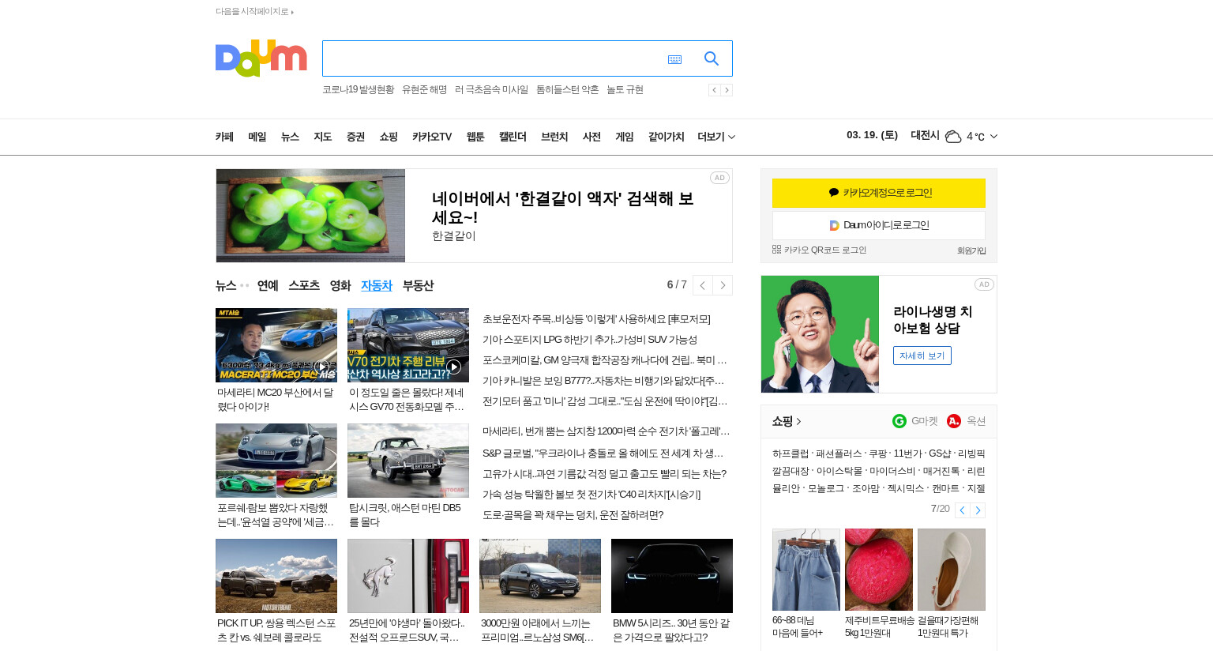1213x651 pixels.
Task: Open Gmarket shopping icon
Action: (x=899, y=421)
